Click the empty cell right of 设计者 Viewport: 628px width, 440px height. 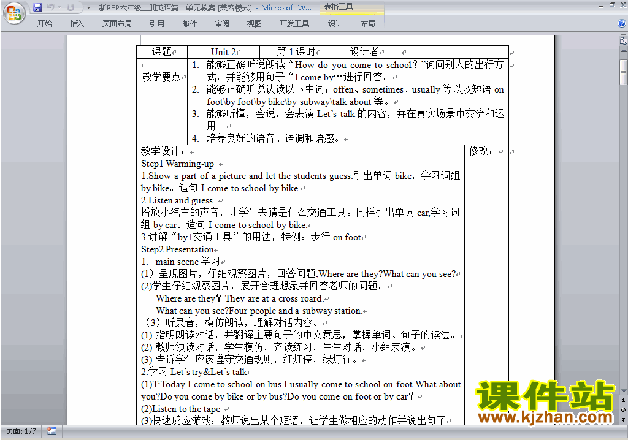(453, 51)
